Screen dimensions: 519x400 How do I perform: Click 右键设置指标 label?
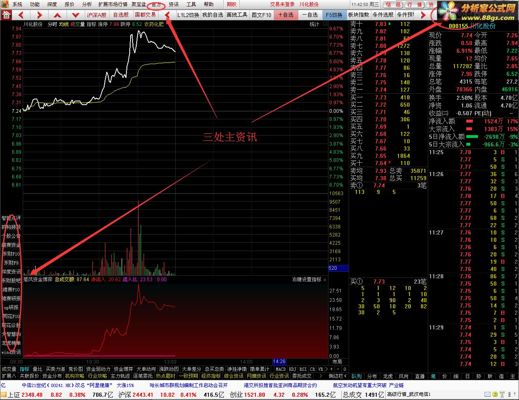click(x=307, y=280)
